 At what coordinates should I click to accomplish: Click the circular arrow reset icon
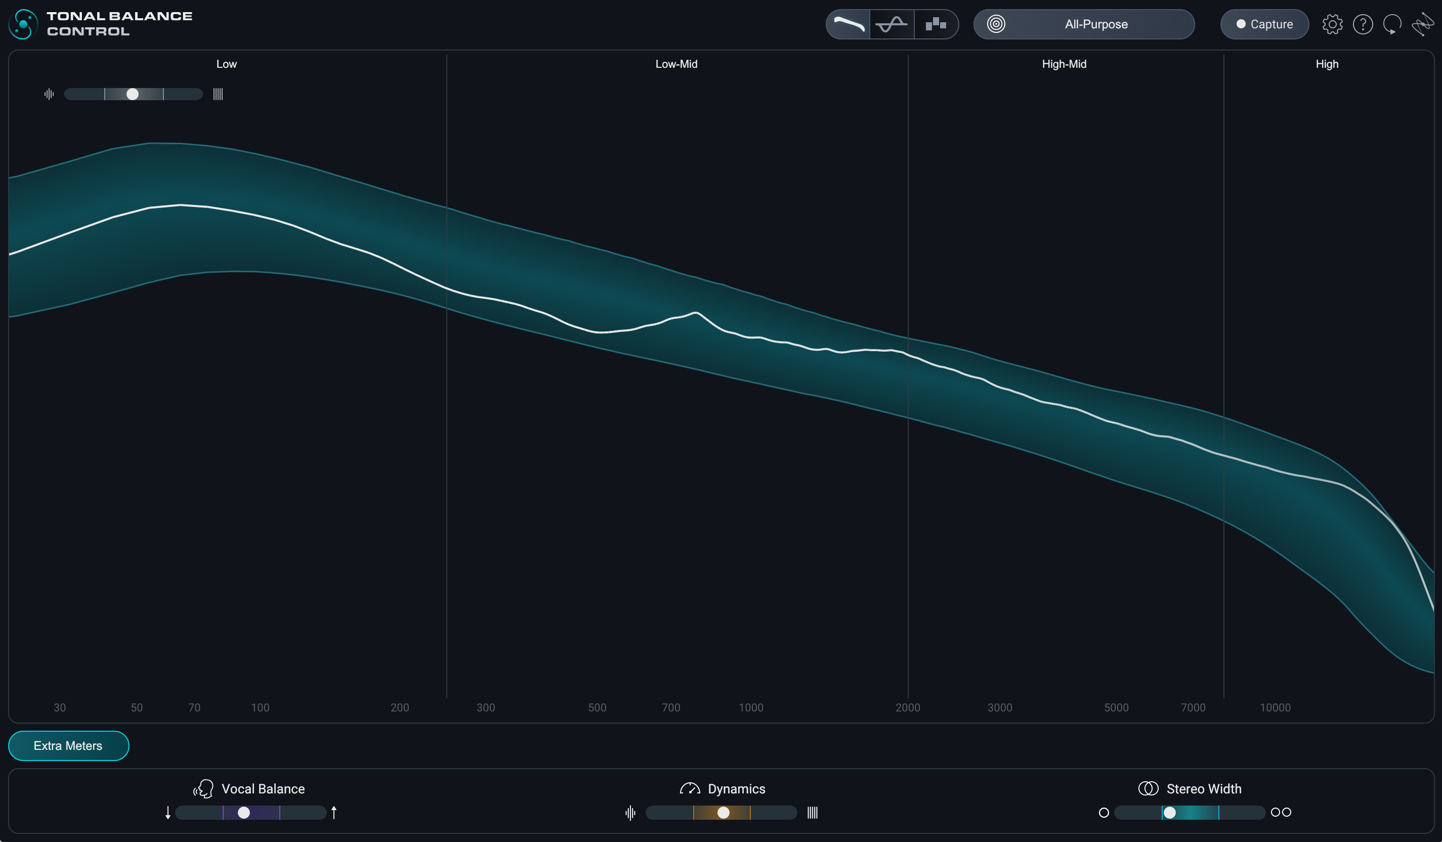coord(1391,24)
